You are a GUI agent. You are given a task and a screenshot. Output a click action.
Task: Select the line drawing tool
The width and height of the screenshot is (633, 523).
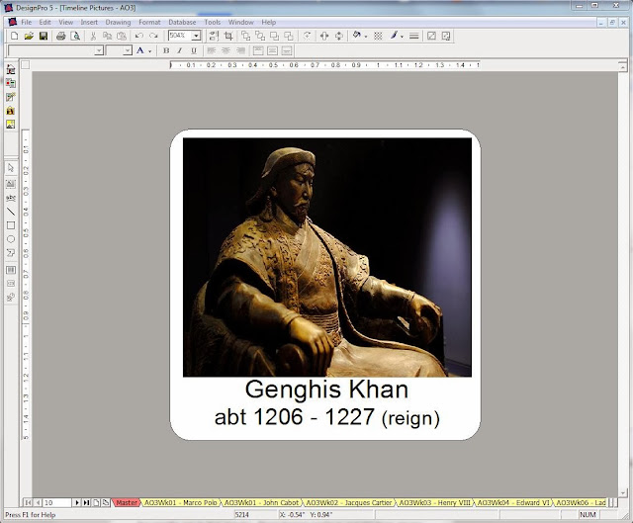click(11, 212)
